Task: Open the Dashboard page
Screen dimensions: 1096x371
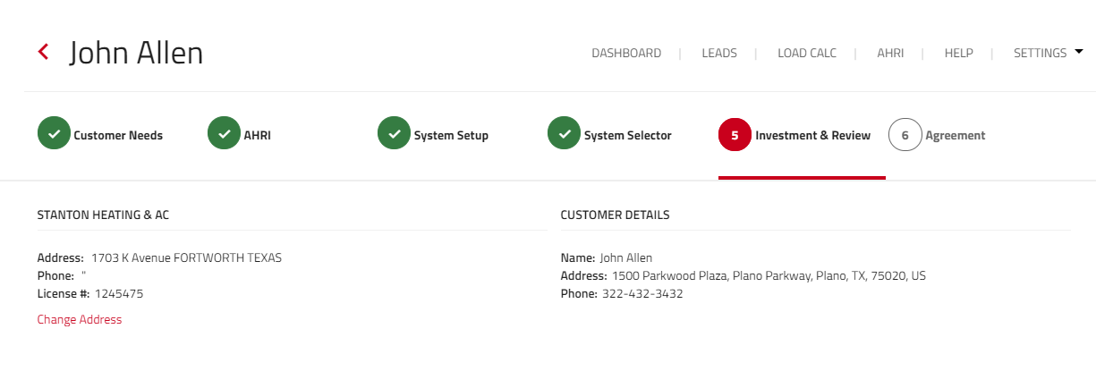Action: click(x=626, y=53)
